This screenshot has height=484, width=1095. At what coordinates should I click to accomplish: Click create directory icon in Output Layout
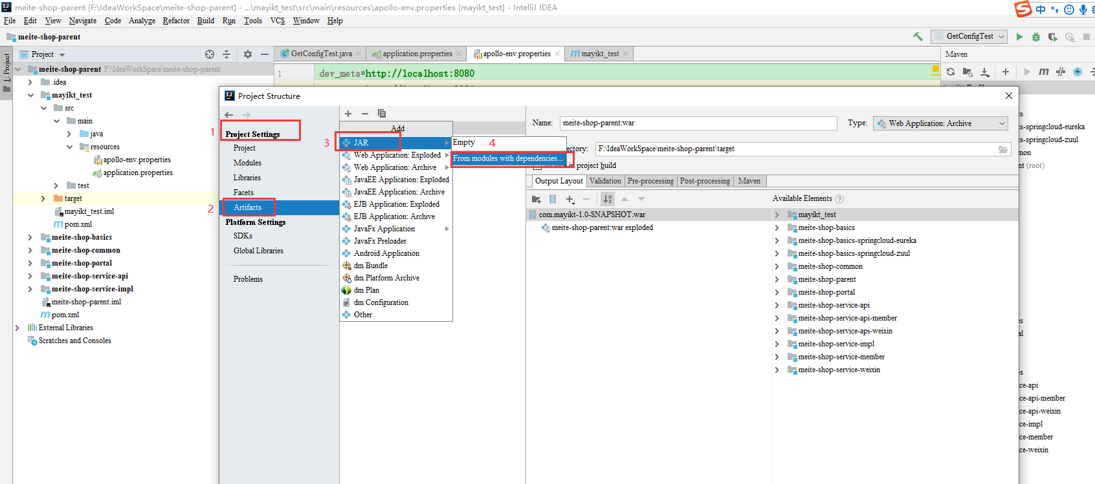[x=536, y=199]
